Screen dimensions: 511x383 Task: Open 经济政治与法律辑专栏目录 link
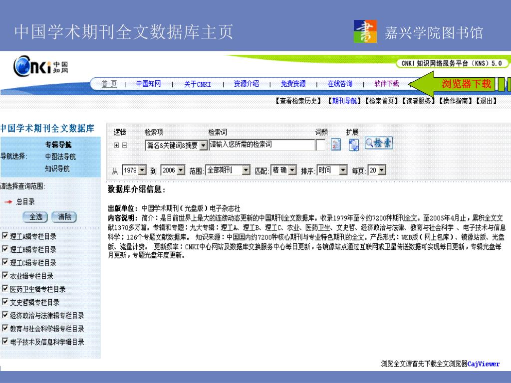[47, 315]
